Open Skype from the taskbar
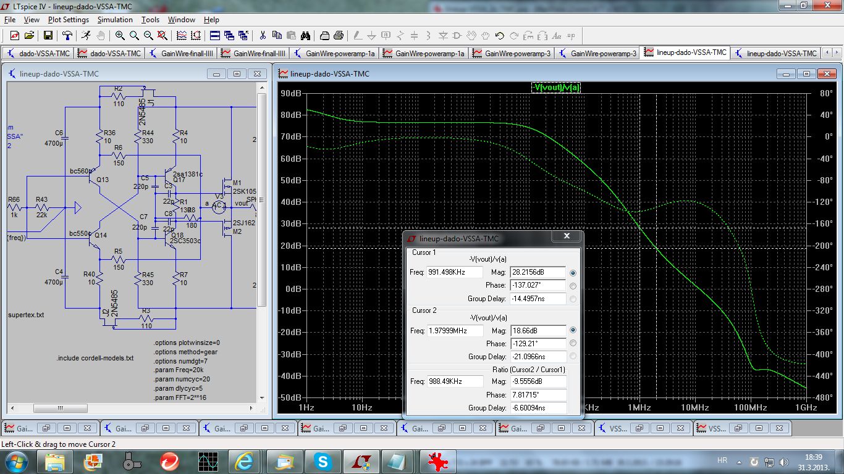Image resolution: width=844 pixels, height=474 pixels. (322, 462)
